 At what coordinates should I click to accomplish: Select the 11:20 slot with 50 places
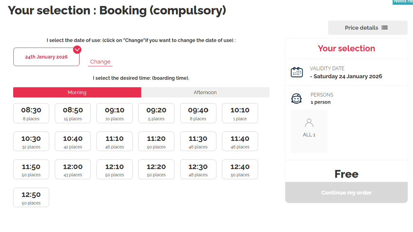156,141
